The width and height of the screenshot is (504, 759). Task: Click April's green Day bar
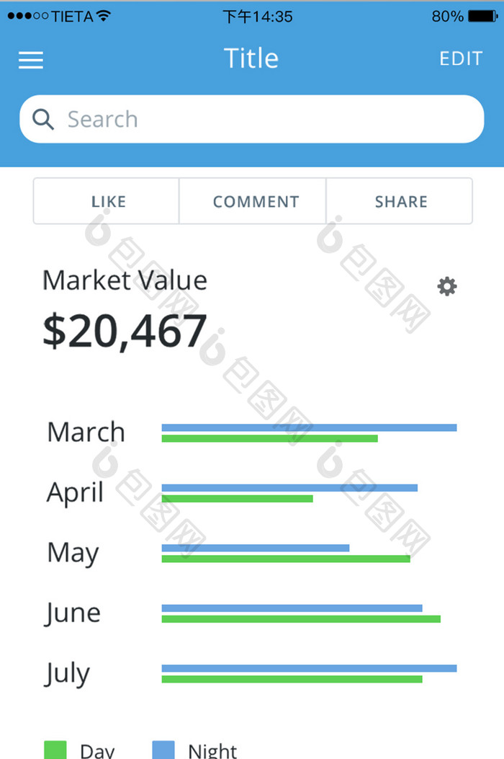(x=237, y=498)
